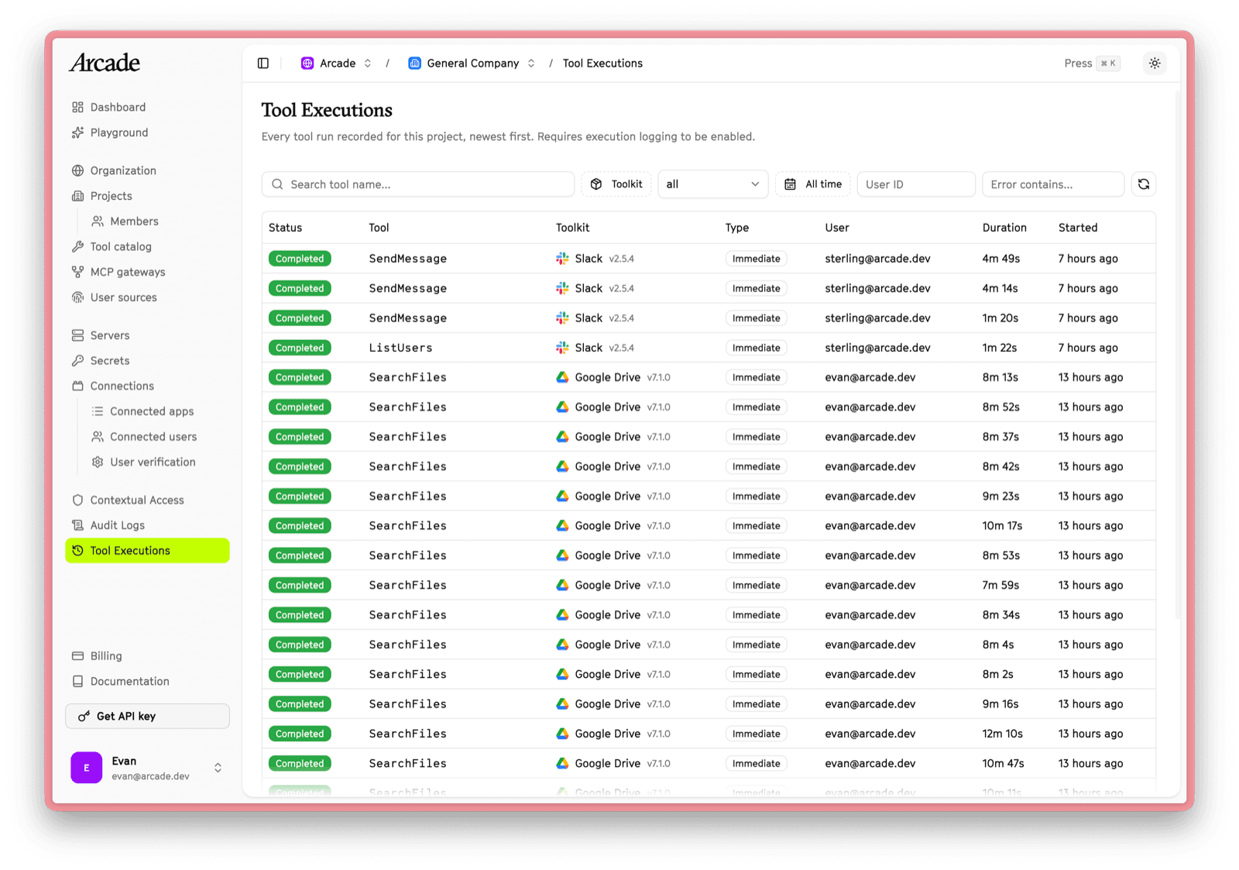Click the 12m 10s duration cell
The height and width of the screenshot is (870, 1239).
(1002, 734)
